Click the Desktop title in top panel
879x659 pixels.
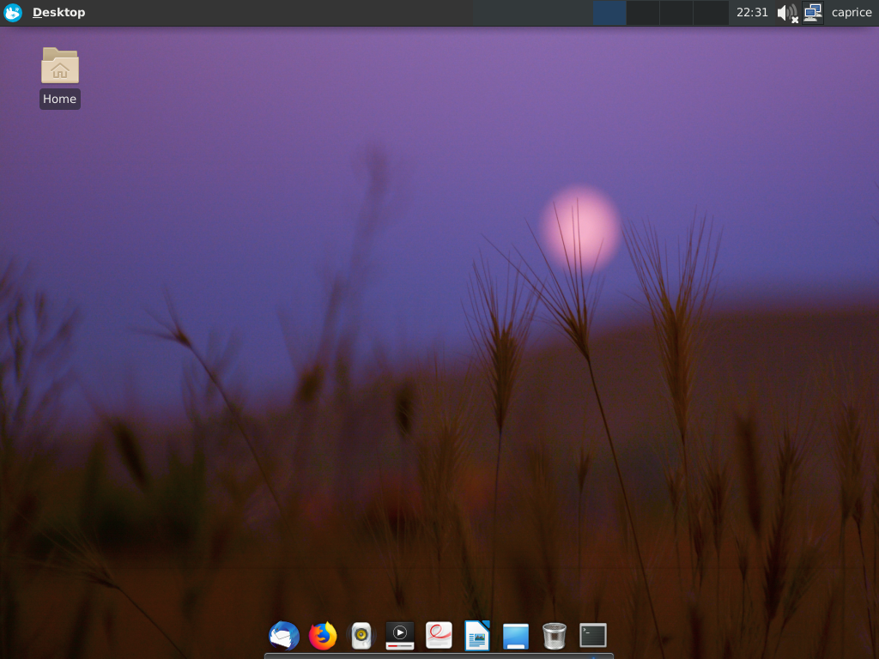[59, 12]
